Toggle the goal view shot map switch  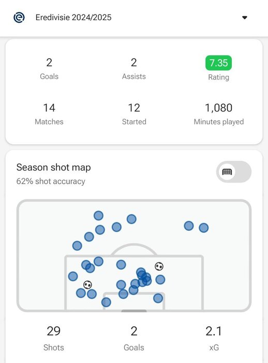click(x=234, y=172)
